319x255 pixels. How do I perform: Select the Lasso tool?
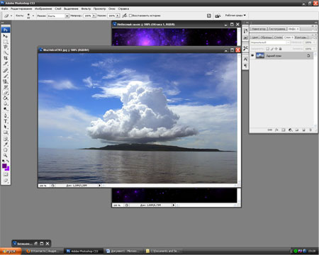click(x=6, y=47)
